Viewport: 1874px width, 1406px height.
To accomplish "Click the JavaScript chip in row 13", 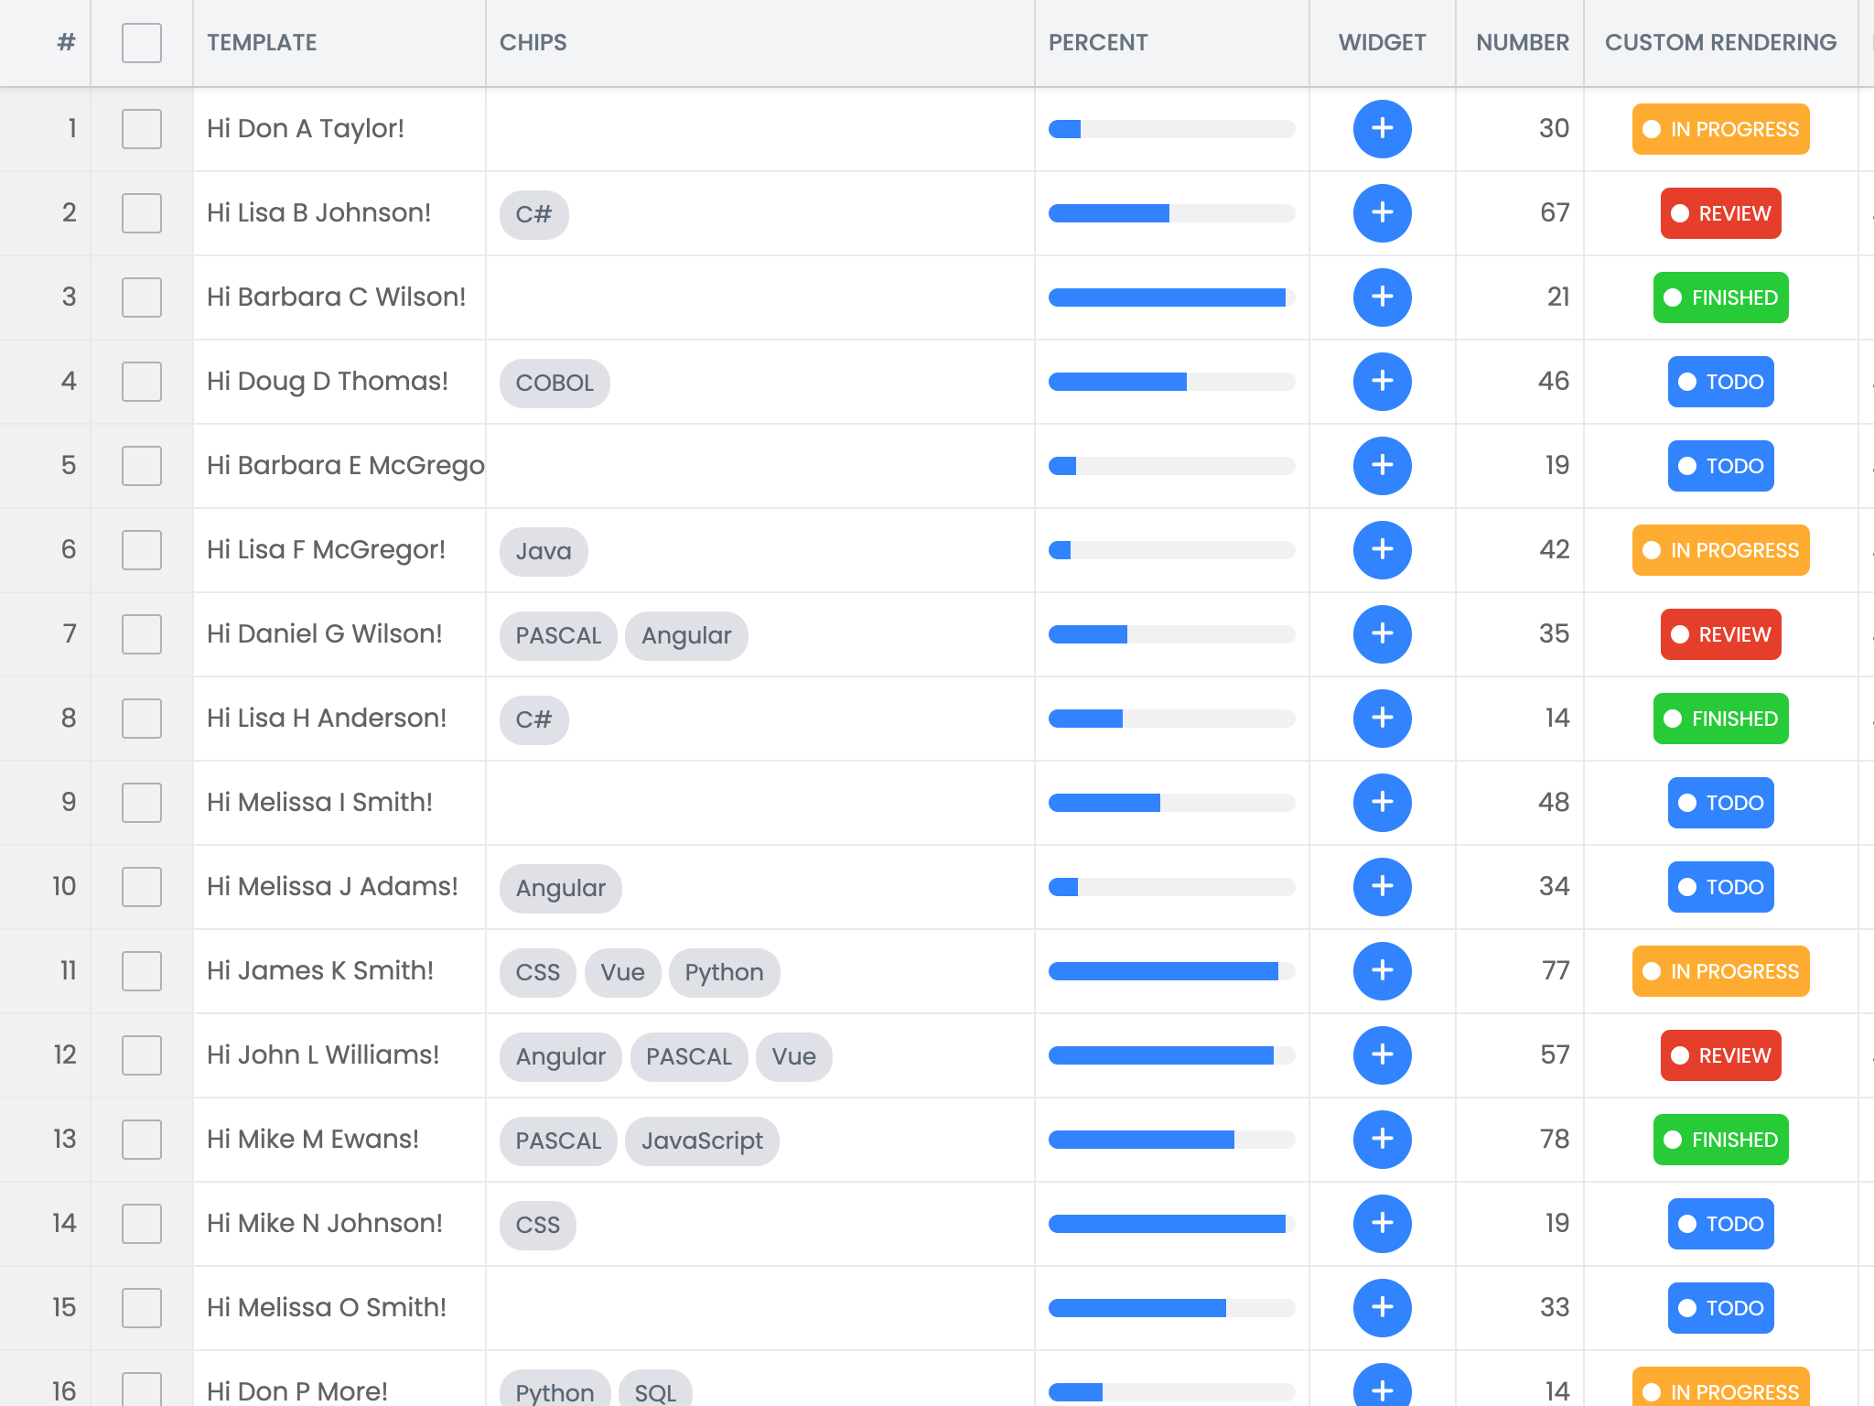I will click(x=702, y=1141).
